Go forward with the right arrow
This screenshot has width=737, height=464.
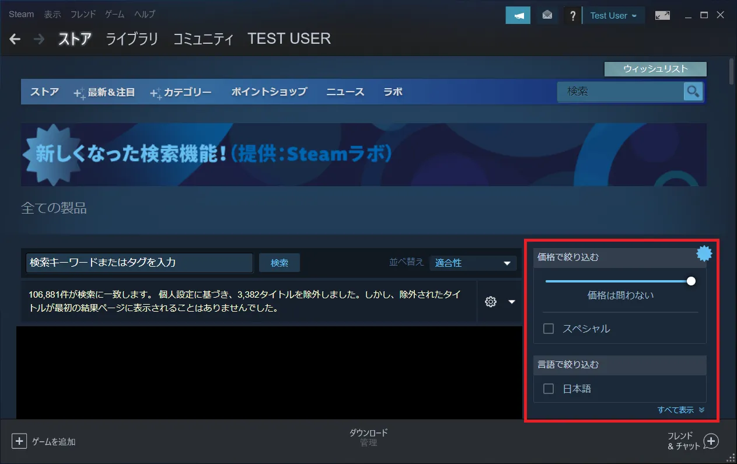pyautogui.click(x=39, y=39)
